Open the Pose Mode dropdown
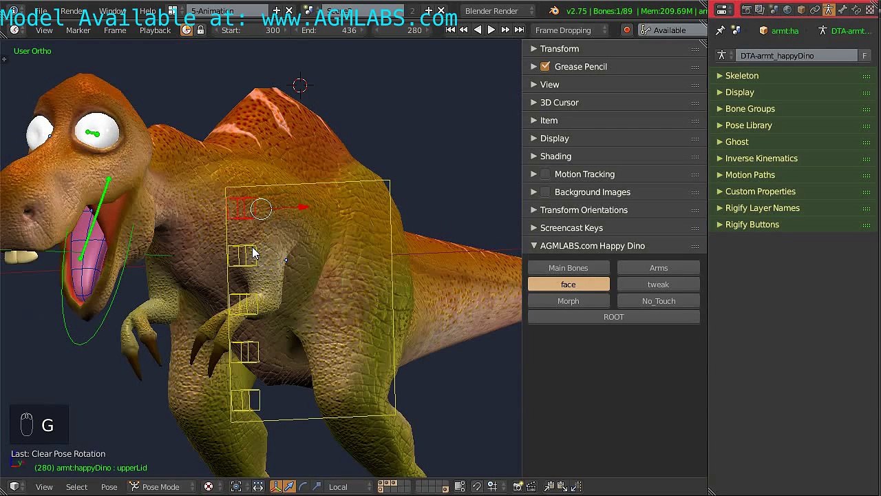The width and height of the screenshot is (881, 496). tap(162, 486)
